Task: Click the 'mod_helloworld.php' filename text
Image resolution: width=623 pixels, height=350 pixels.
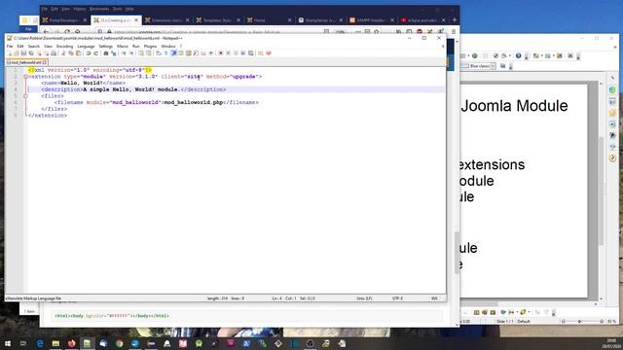Action: [194, 102]
